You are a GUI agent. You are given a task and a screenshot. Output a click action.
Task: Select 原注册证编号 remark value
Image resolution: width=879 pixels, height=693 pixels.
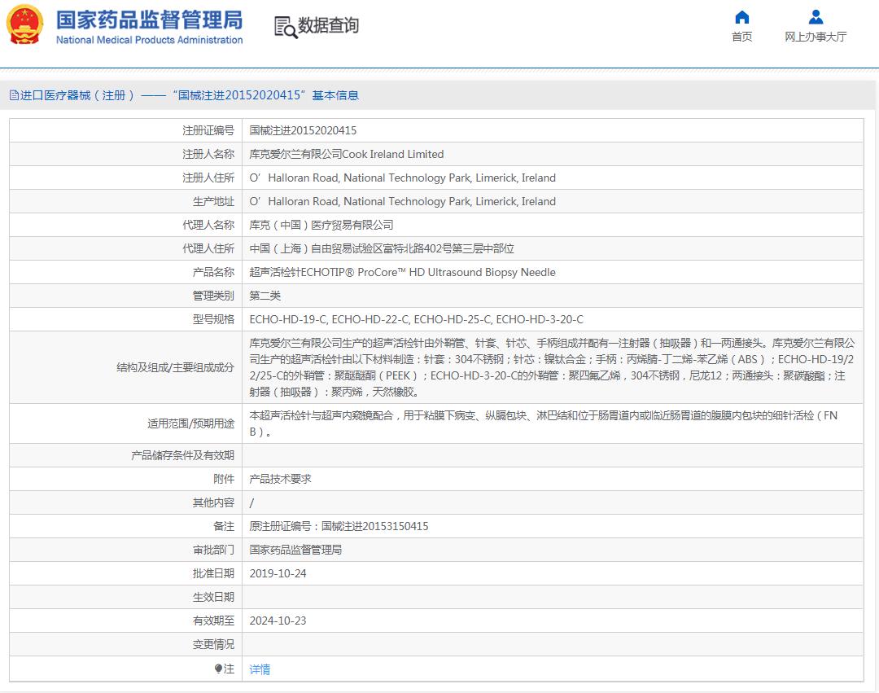339,526
